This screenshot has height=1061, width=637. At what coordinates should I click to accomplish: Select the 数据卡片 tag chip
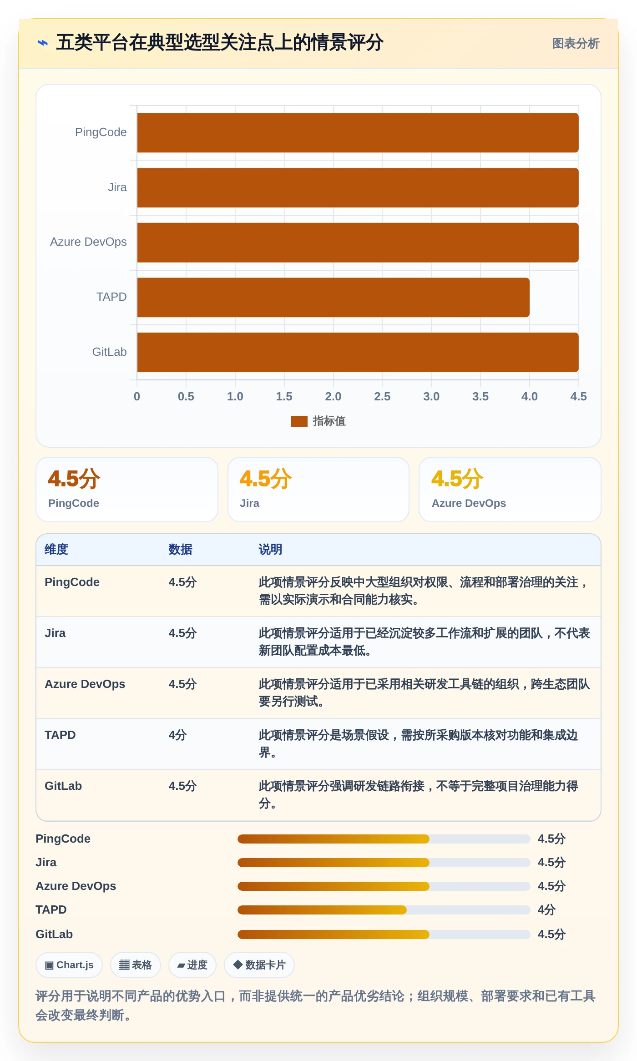(x=259, y=965)
